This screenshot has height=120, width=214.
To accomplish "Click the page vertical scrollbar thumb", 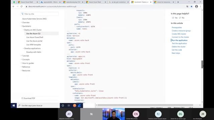I will [202, 64].
